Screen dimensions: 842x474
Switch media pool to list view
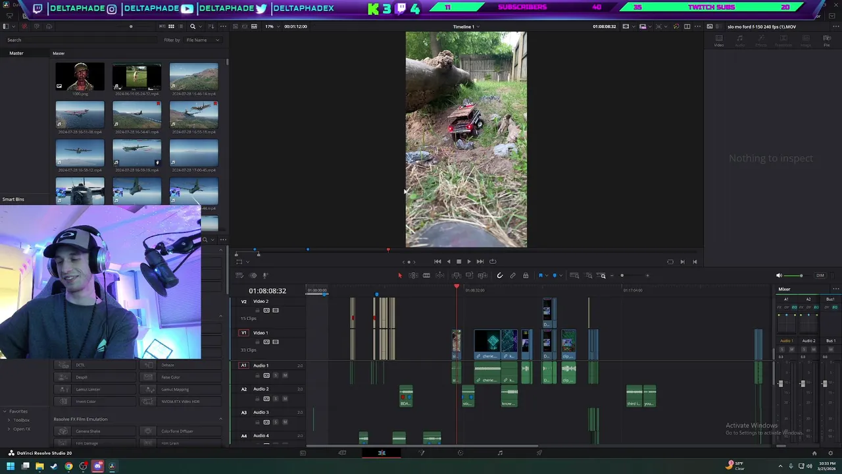pos(180,26)
